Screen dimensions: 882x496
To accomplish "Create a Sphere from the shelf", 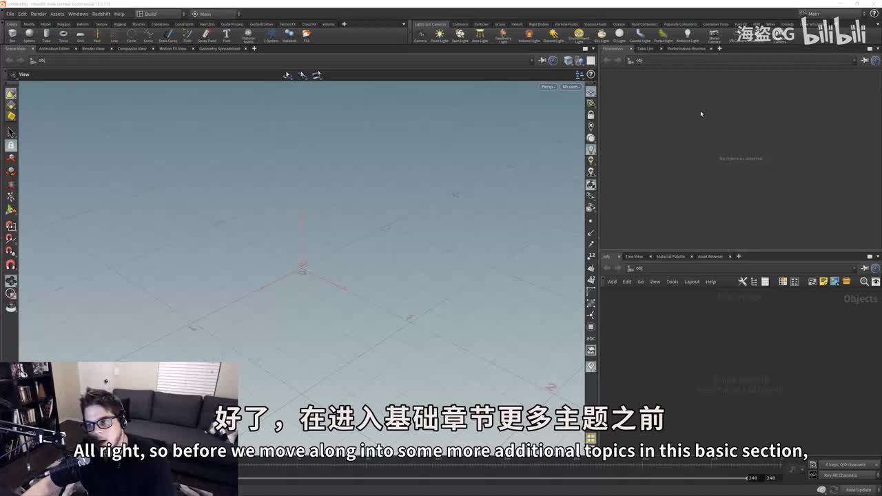I will [x=29, y=35].
